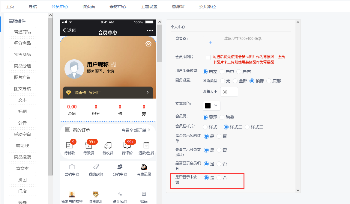Viewport: 350px width, 204px height.
Task: Open 我参与的抽签 icon
Action: [x=72, y=194]
